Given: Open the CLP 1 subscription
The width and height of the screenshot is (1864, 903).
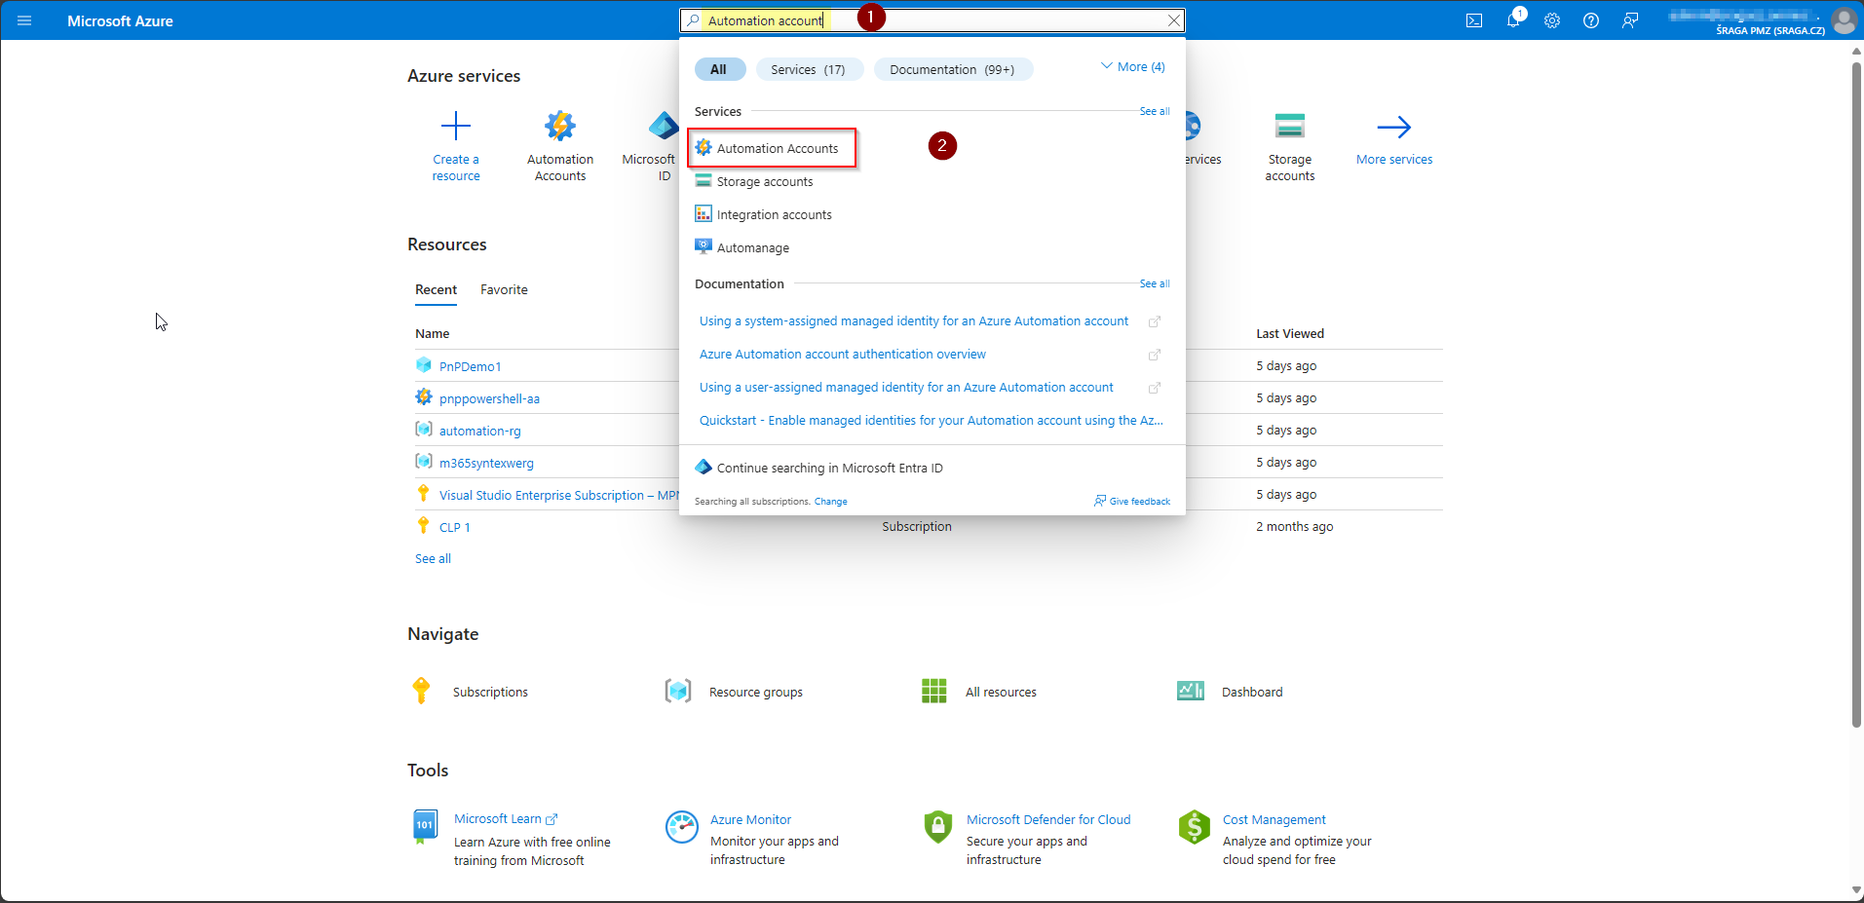Looking at the screenshot, I should pyautogui.click(x=454, y=527).
